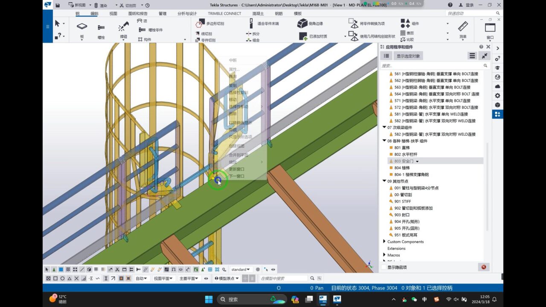Open the 视图平面 dropdown
The height and width of the screenshot is (307, 546).
pos(163,278)
